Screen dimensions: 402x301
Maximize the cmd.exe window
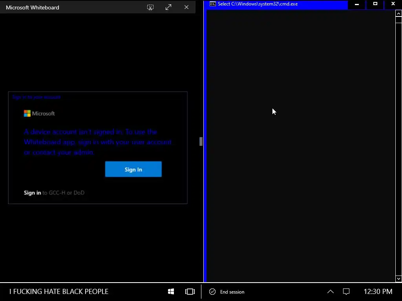click(x=375, y=4)
